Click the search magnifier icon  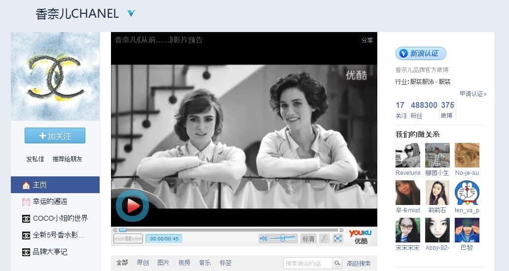(x=337, y=263)
